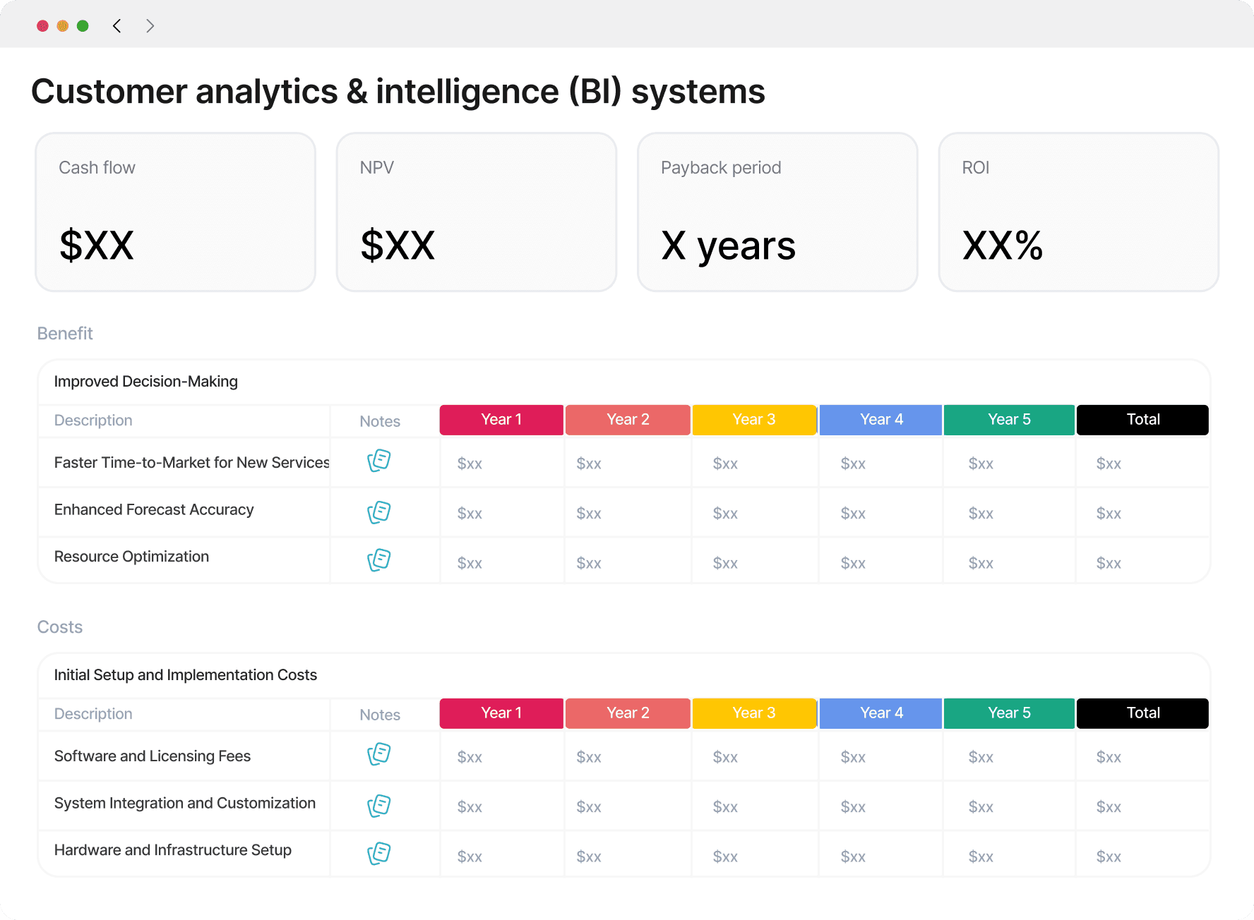
Task: Select the Year 3 column header in Costs table
Action: point(754,713)
